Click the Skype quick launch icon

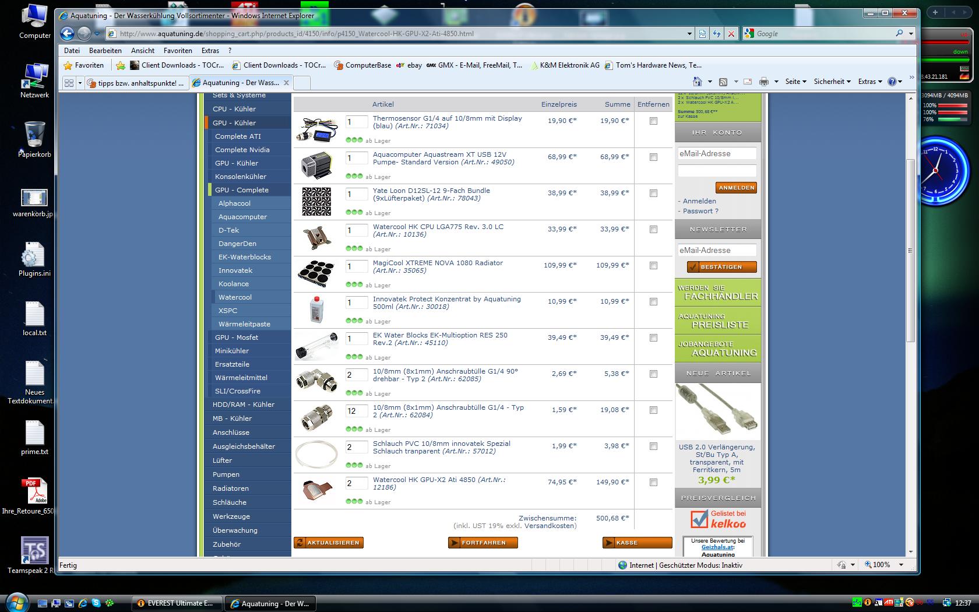[96, 603]
